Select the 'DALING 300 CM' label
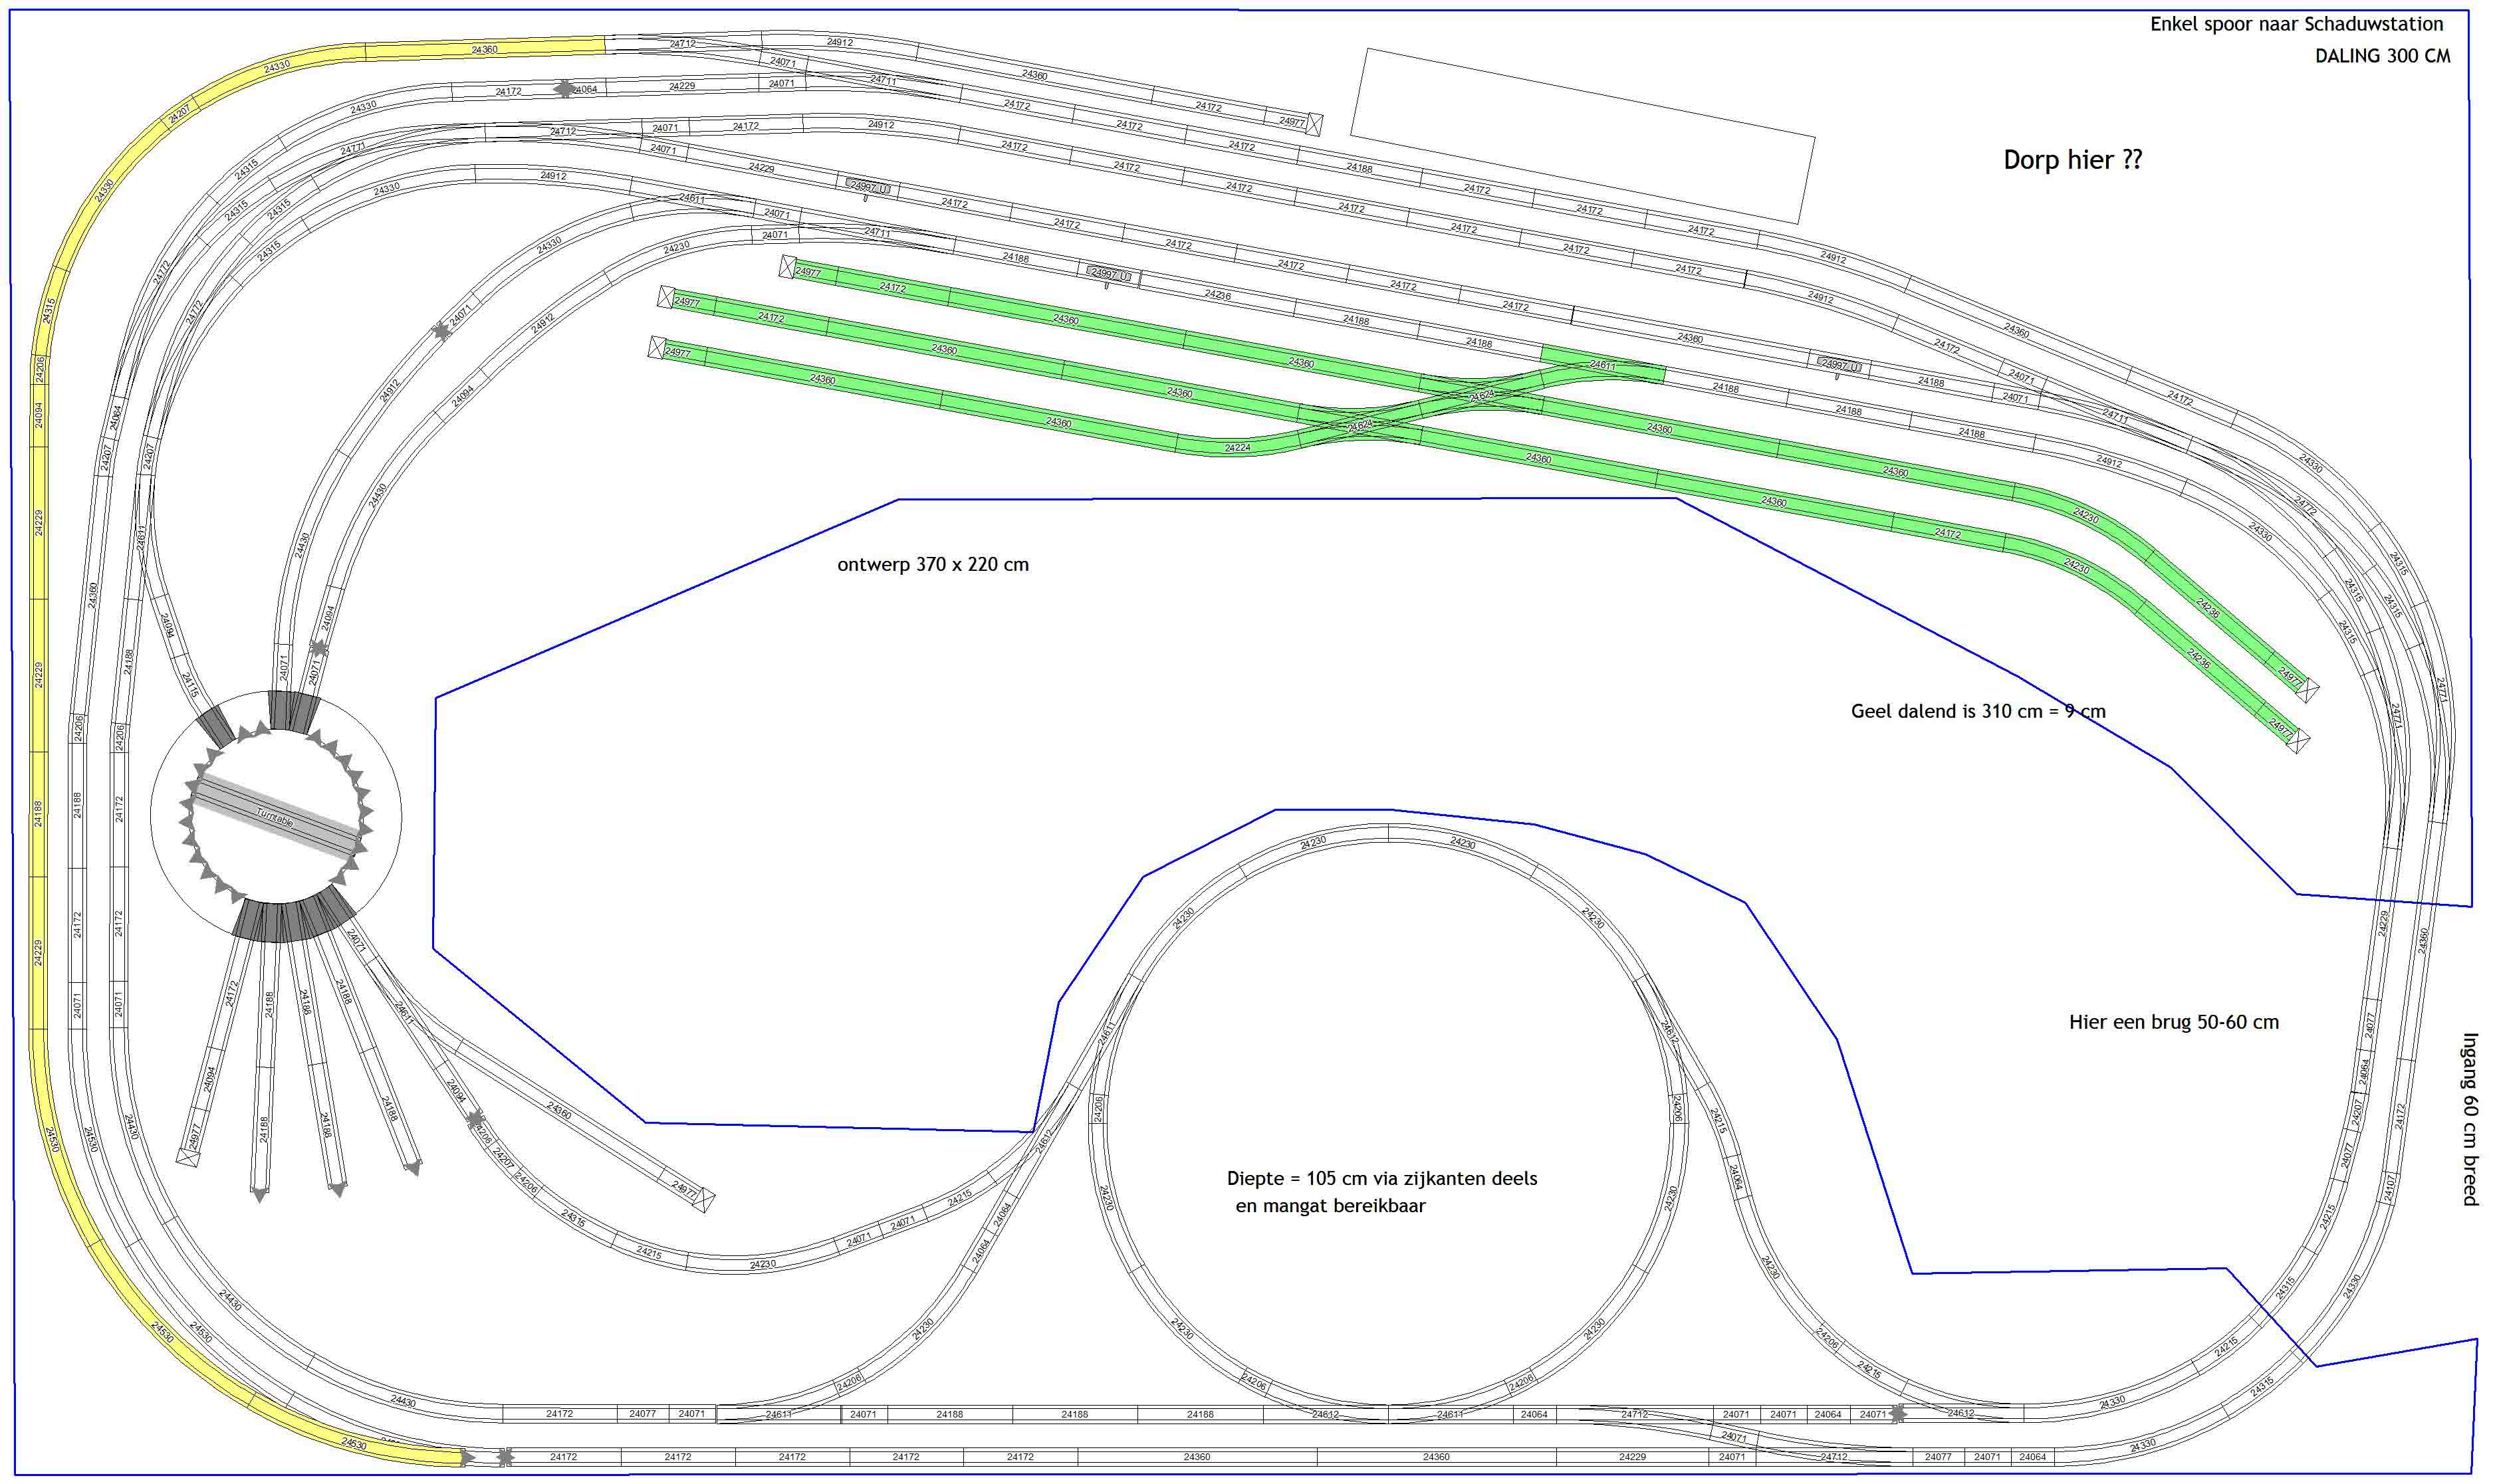 (x=2382, y=57)
